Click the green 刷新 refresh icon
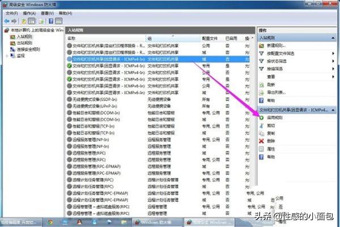Viewport: 340px width, 227px height. click(x=261, y=85)
